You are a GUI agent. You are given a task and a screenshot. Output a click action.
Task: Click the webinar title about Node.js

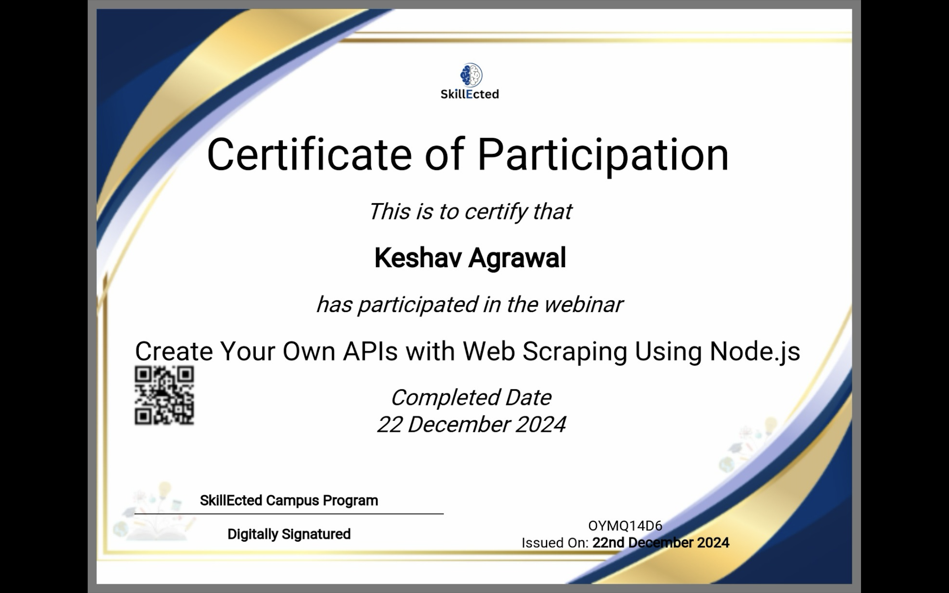(x=468, y=351)
